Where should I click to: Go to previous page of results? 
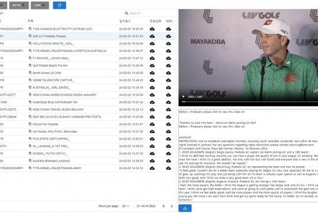163,206
